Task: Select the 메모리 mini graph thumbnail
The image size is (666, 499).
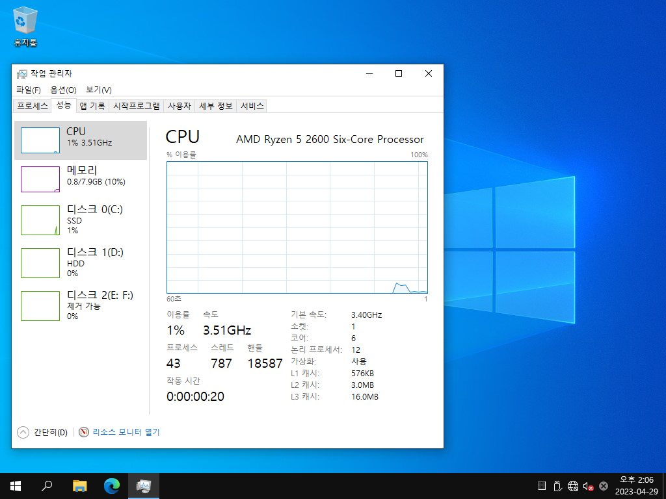Action: point(40,179)
